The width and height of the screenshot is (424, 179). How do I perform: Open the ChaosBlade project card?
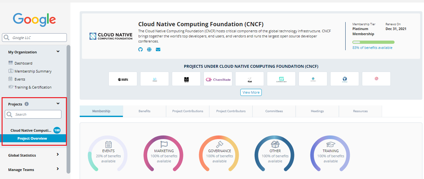[218, 79]
